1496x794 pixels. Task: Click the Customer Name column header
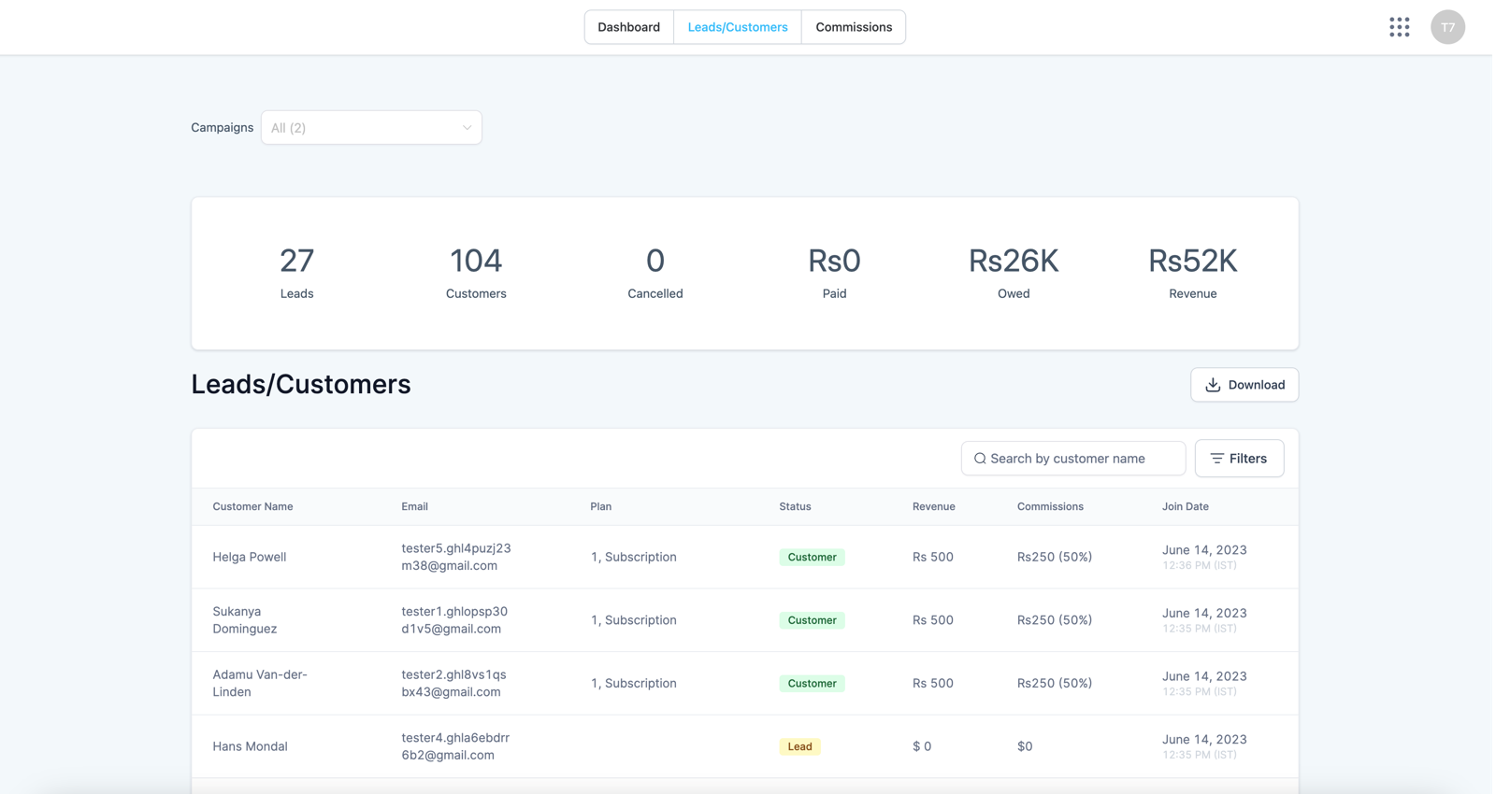click(252, 506)
